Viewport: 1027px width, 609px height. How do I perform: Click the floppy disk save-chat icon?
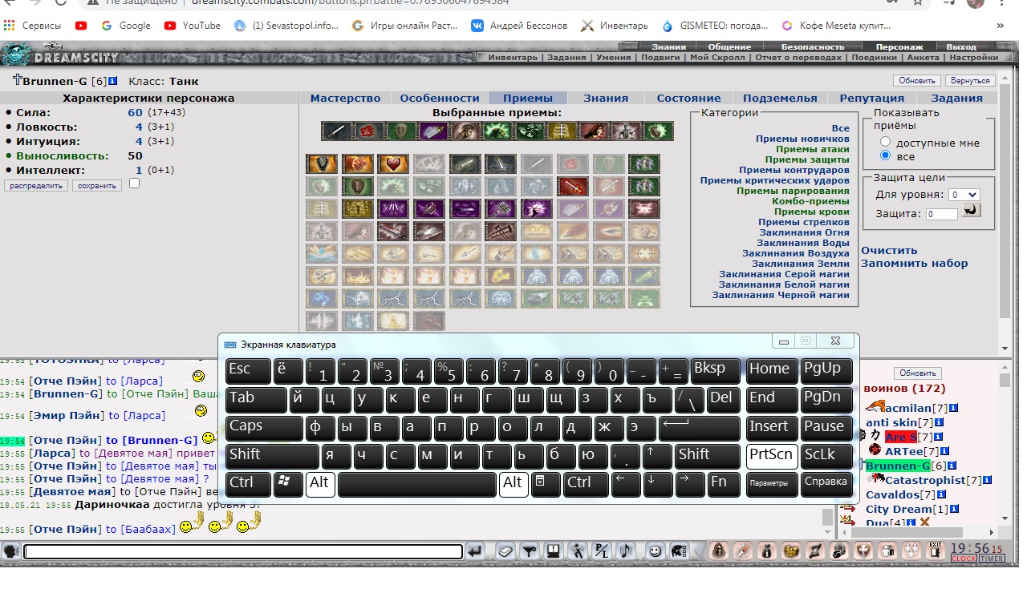tap(554, 551)
